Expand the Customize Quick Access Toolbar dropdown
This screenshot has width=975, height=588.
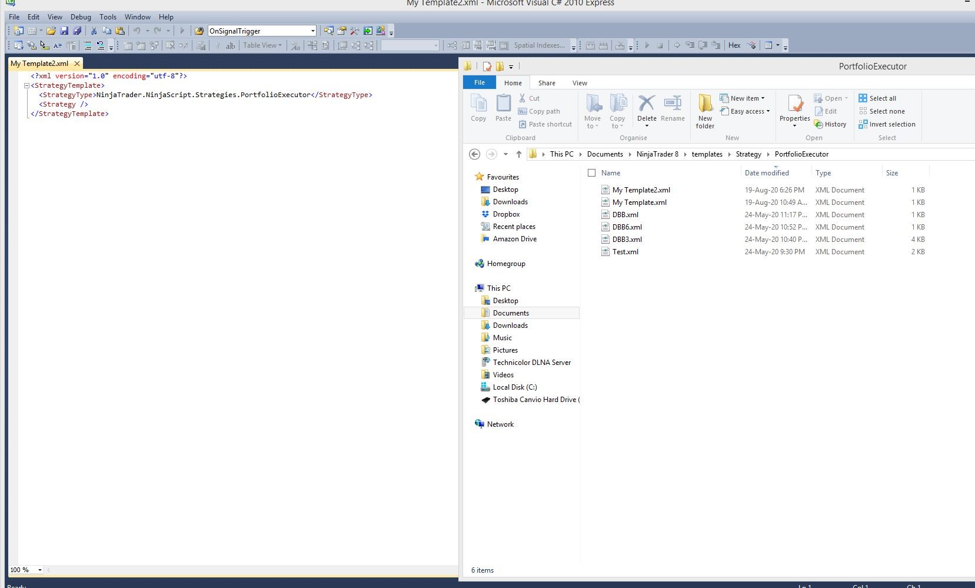[x=511, y=67]
